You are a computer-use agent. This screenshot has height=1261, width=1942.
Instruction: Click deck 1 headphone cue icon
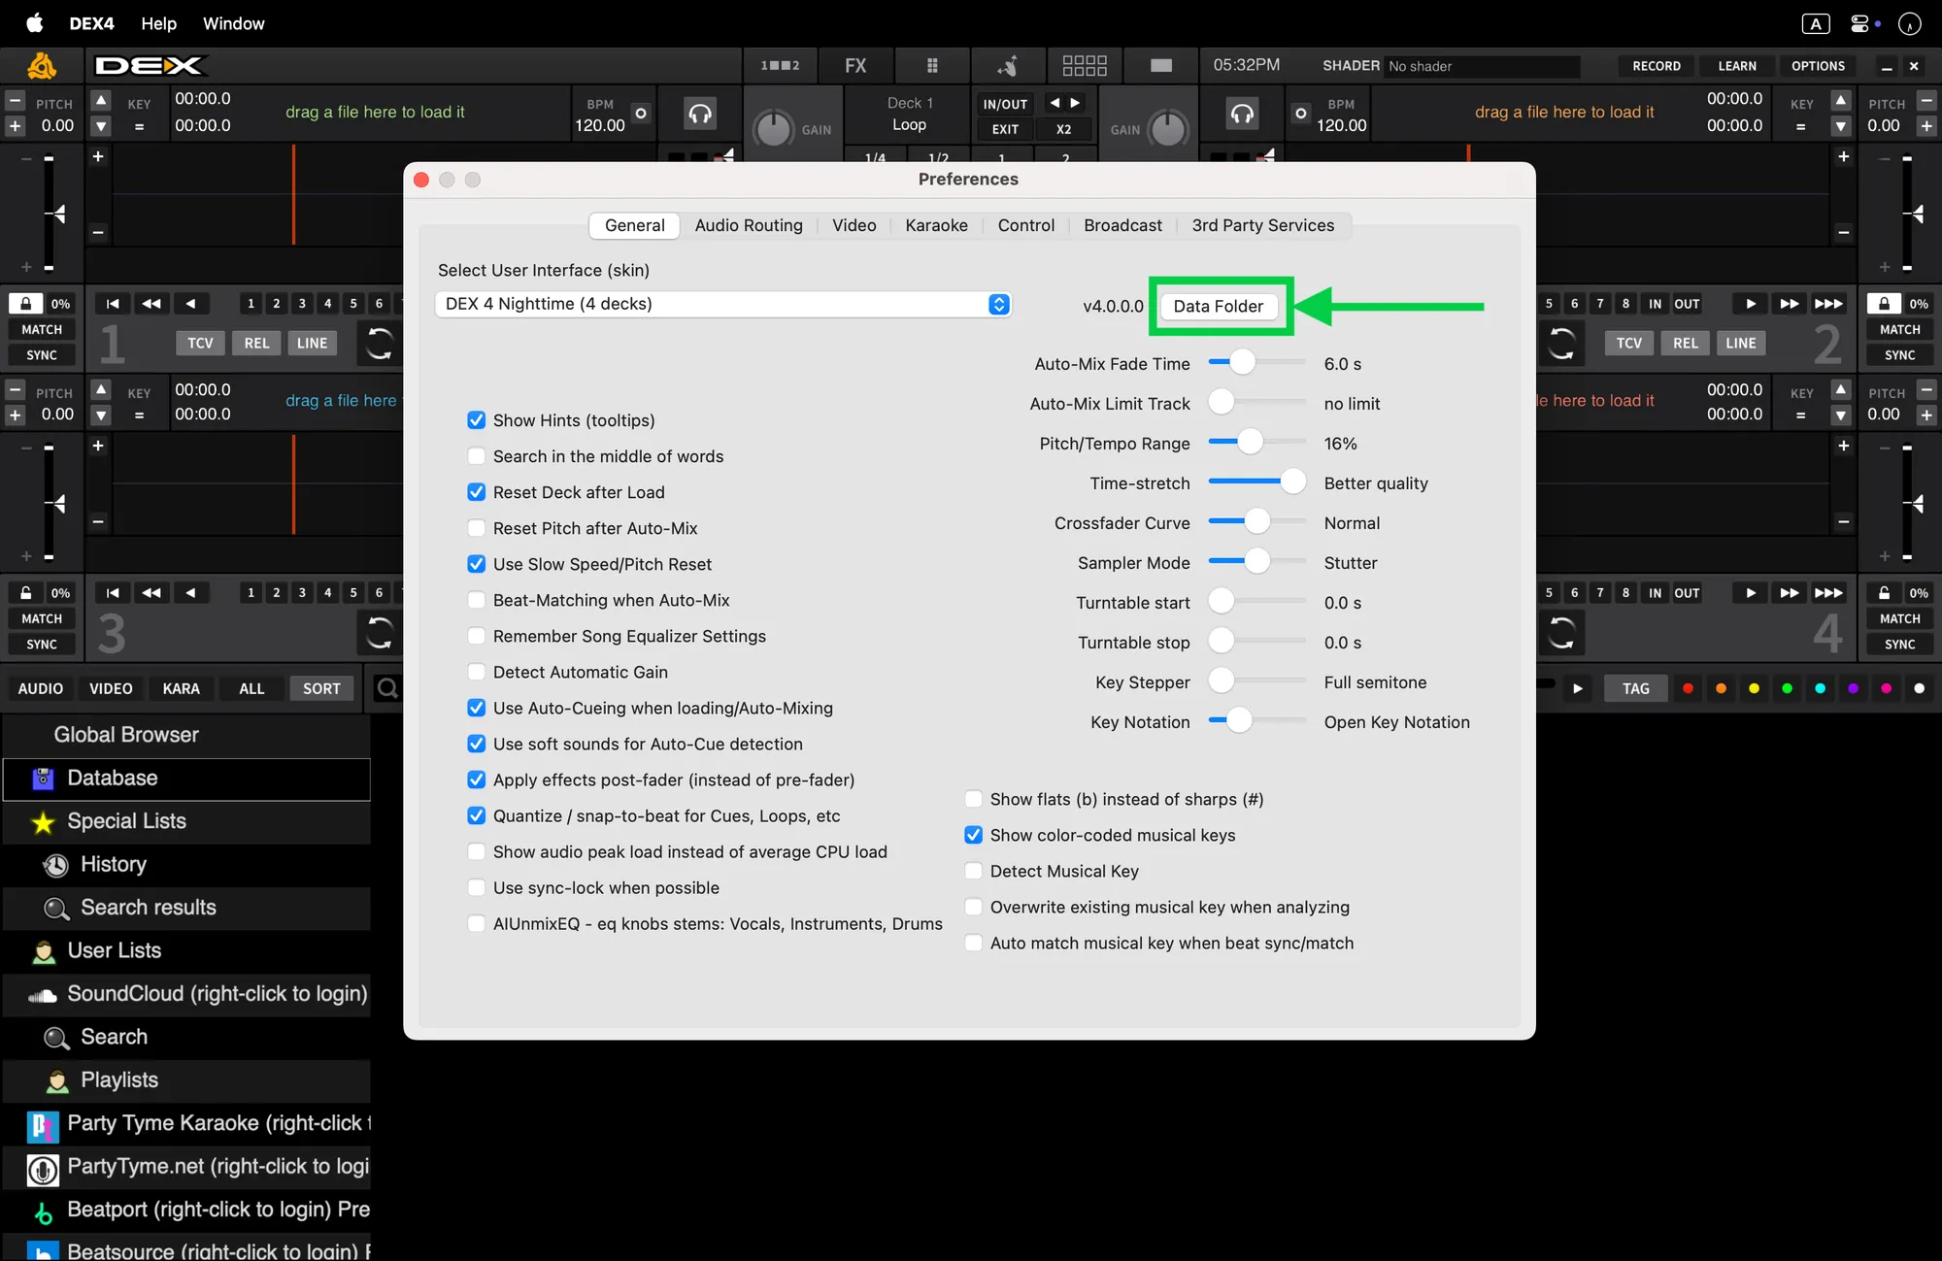(x=699, y=114)
